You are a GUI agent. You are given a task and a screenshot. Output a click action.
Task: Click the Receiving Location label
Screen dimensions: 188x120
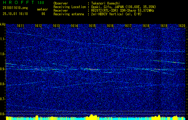(70, 7)
